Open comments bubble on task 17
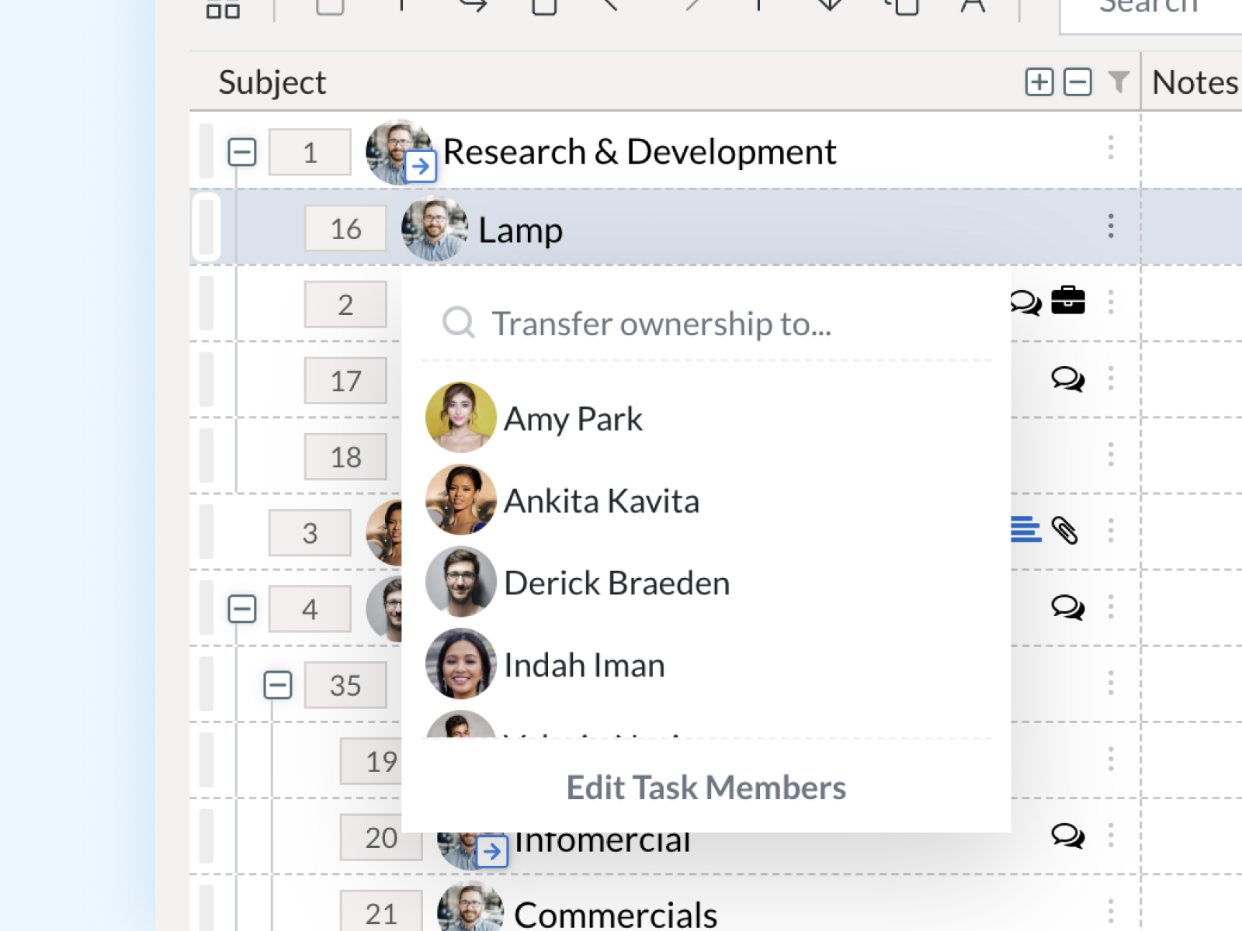 coord(1068,379)
